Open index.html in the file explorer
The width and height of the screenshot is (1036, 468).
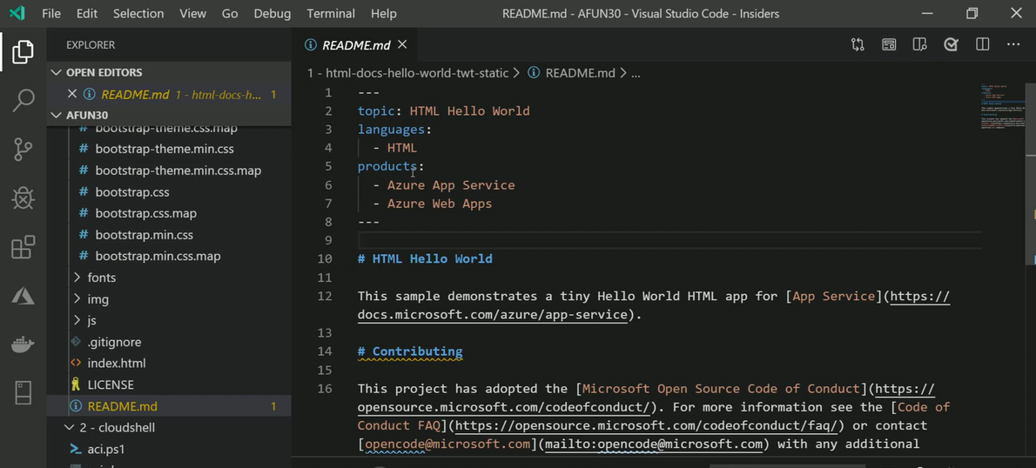(116, 364)
